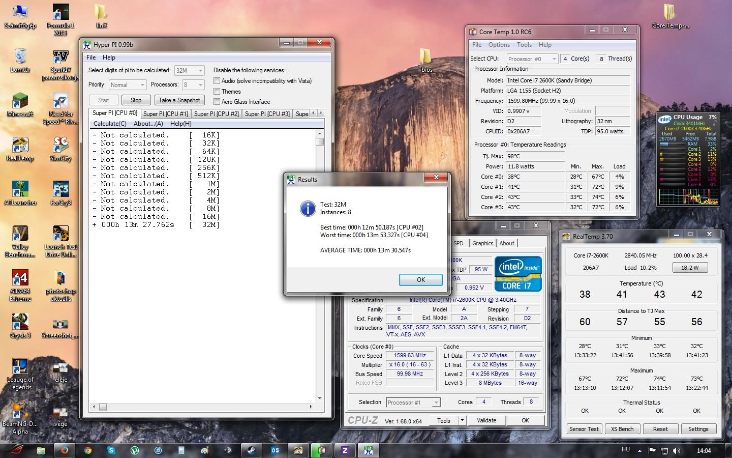Open the Lomtár recycle bin icon

click(x=20, y=61)
